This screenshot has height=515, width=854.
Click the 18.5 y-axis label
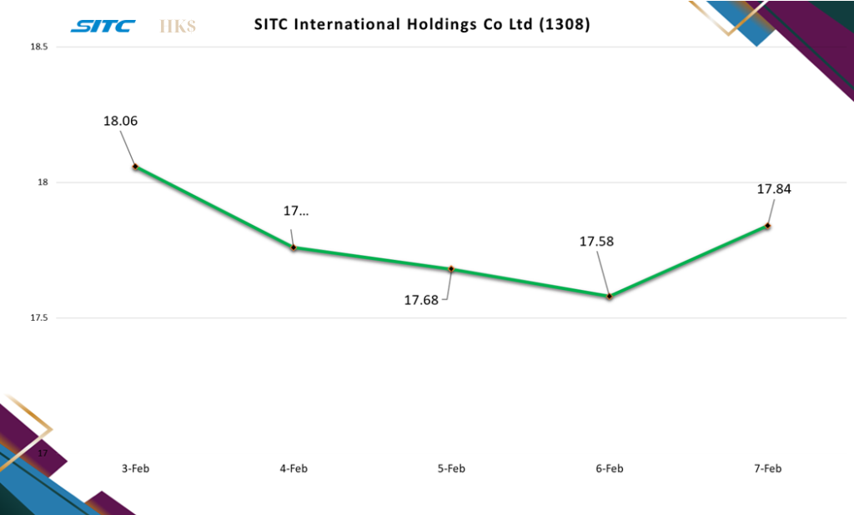(x=39, y=47)
